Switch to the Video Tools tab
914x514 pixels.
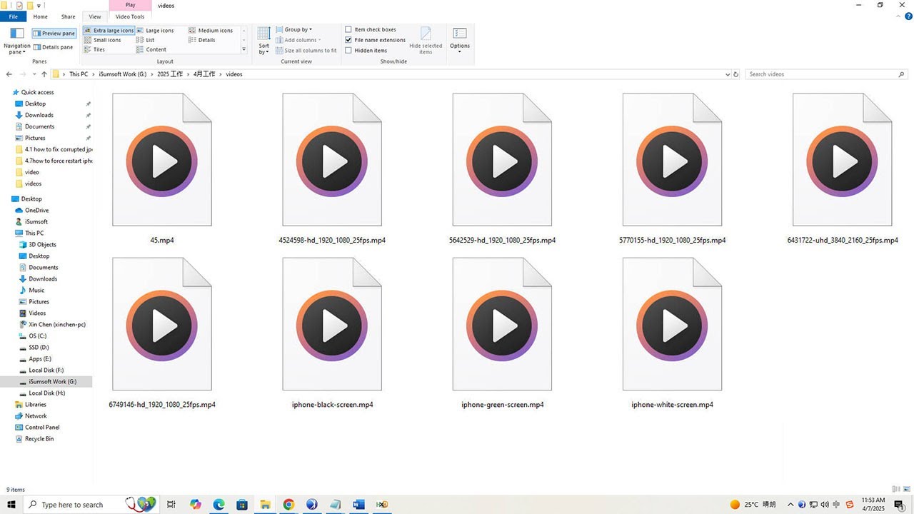(x=129, y=16)
